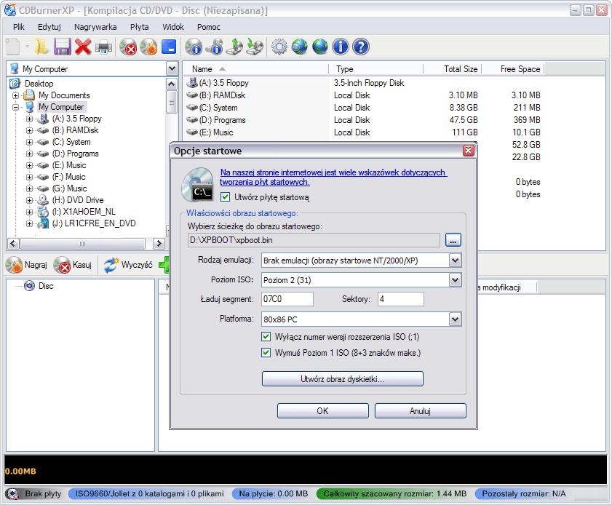Open the Plik menu
The height and width of the screenshot is (505, 612).
pos(19,27)
